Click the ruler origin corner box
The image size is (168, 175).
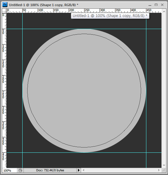(4, 11)
